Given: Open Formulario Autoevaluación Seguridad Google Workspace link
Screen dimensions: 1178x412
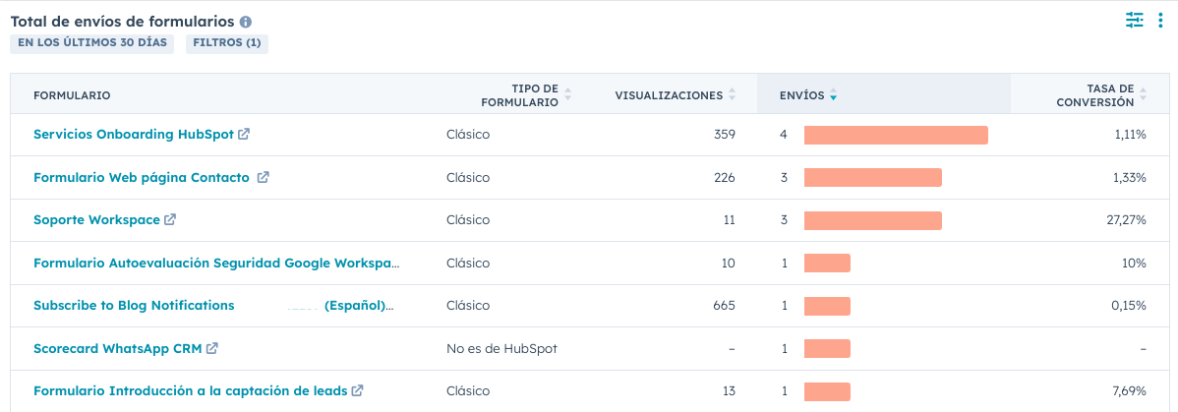Looking at the screenshot, I should tap(216, 264).
